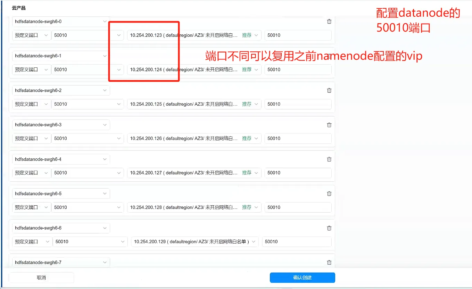472x289 pixels.
Task: Open 预定义端口 dropdown in hdfsdatanode-swgh6-3 row
Action: pyautogui.click(x=31, y=138)
